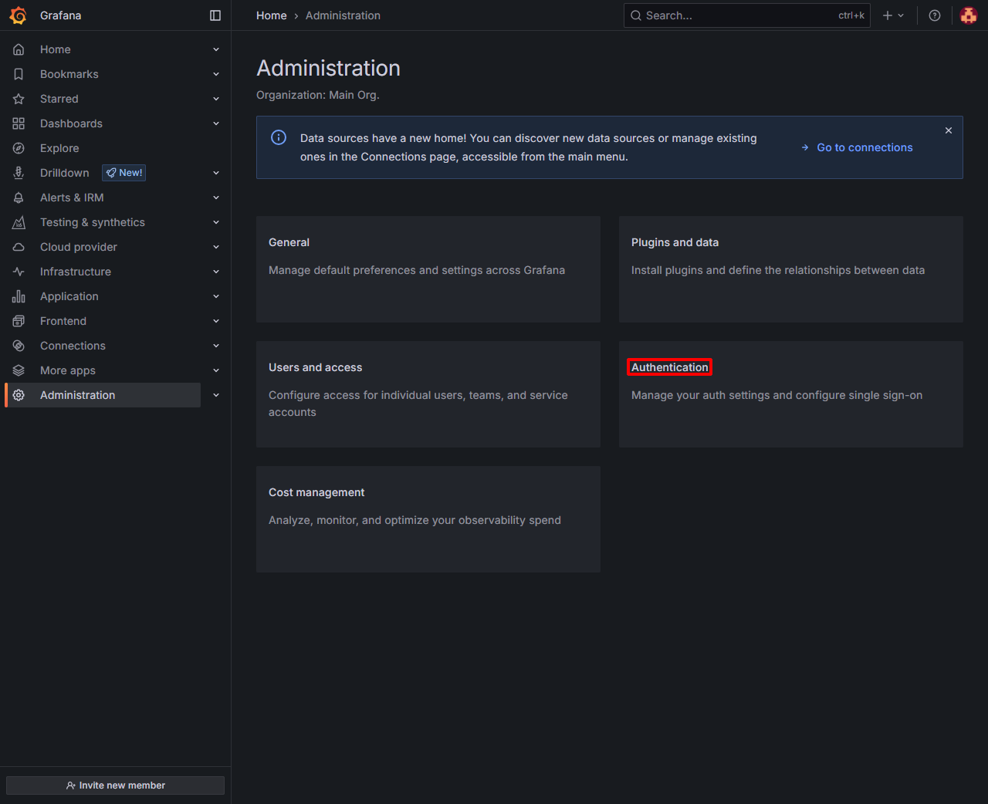Click the Dashboards grid icon
Image resolution: width=988 pixels, height=804 pixels.
pos(19,123)
